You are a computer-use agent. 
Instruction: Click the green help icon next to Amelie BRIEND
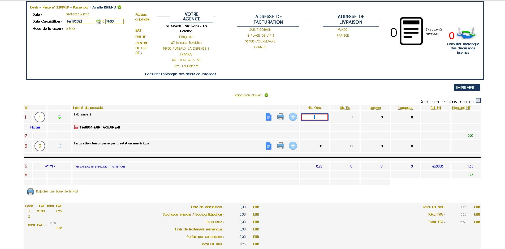119,7
